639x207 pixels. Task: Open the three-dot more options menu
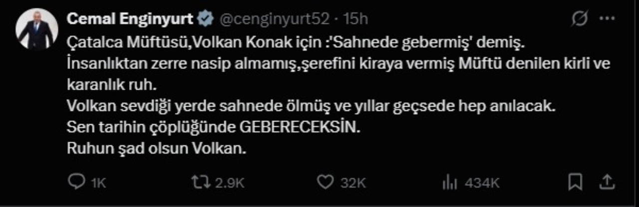[x=607, y=19]
